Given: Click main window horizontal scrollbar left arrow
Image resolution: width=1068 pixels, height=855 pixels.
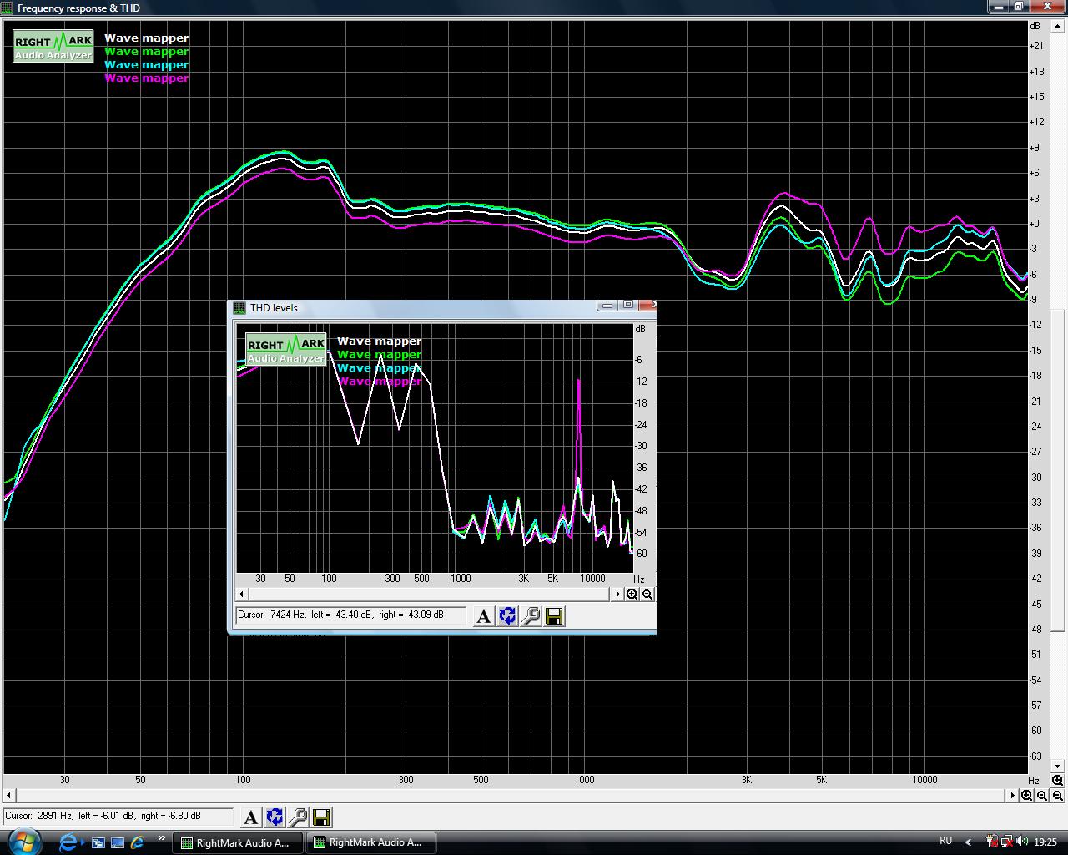Looking at the screenshot, I should [9, 796].
